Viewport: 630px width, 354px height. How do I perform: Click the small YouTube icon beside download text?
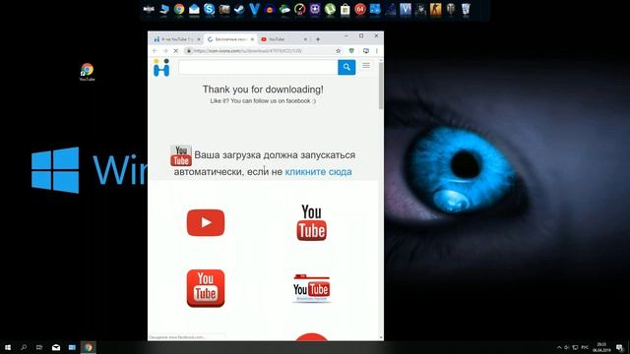[181, 155]
